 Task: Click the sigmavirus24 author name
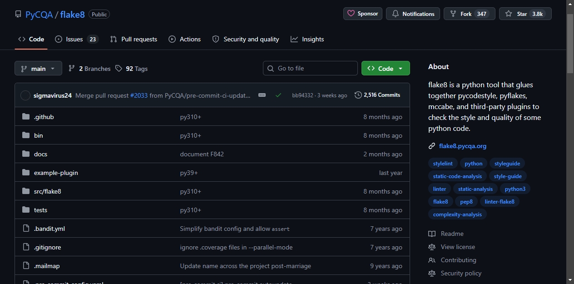53,95
